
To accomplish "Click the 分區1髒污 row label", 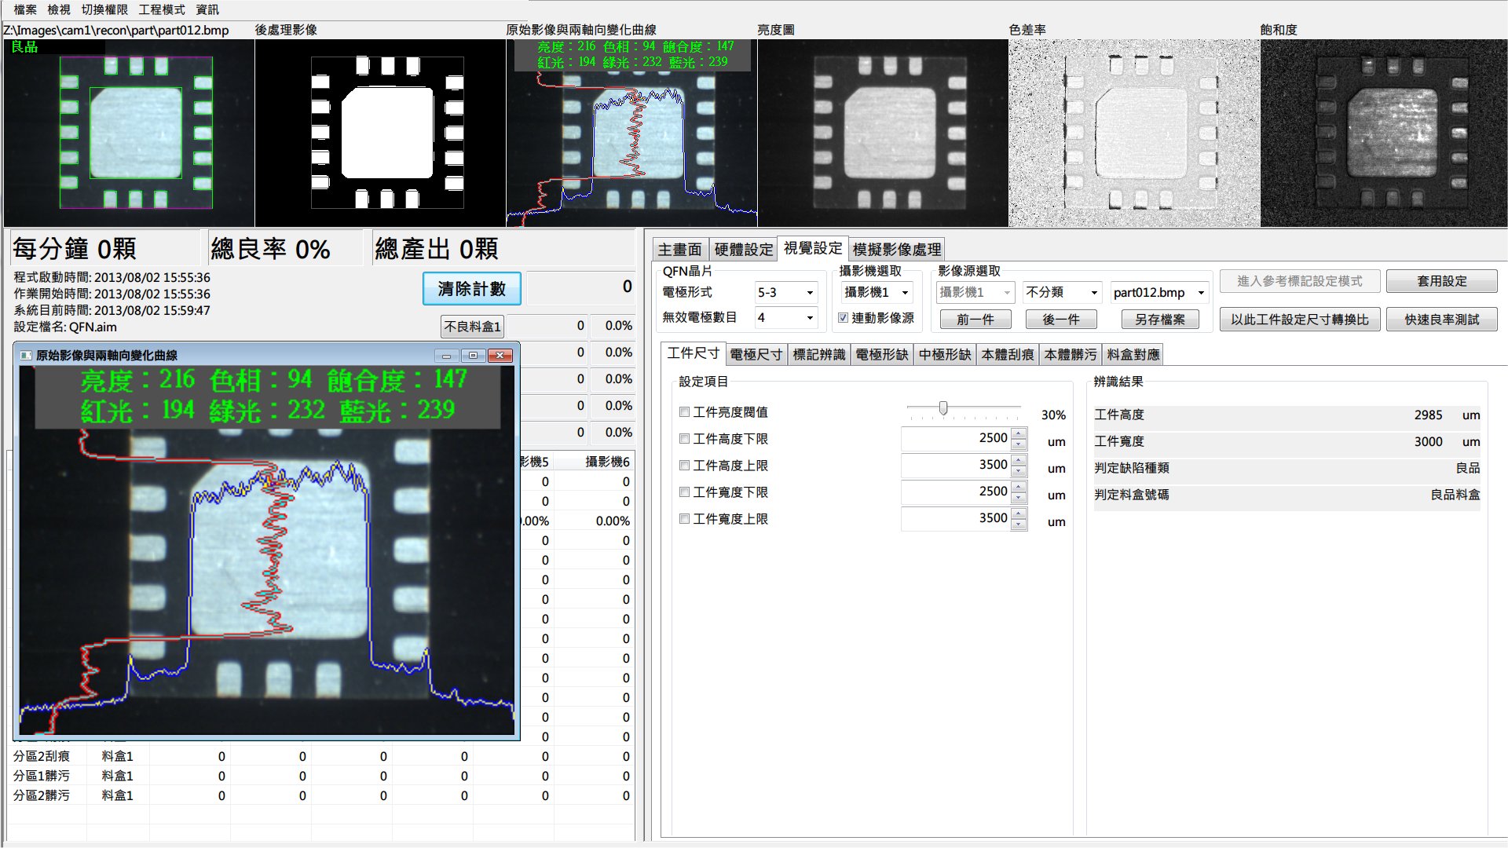I will click(42, 776).
